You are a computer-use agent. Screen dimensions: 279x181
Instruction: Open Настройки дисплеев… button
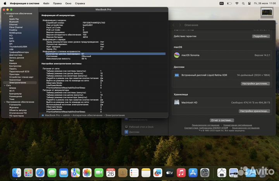tap(255, 83)
